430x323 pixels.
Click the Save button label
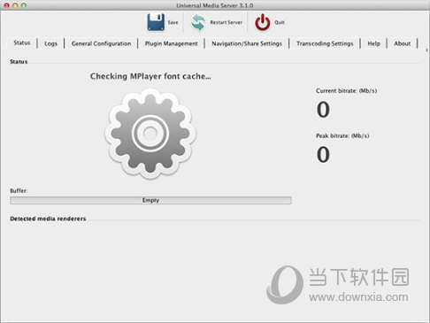tap(173, 22)
